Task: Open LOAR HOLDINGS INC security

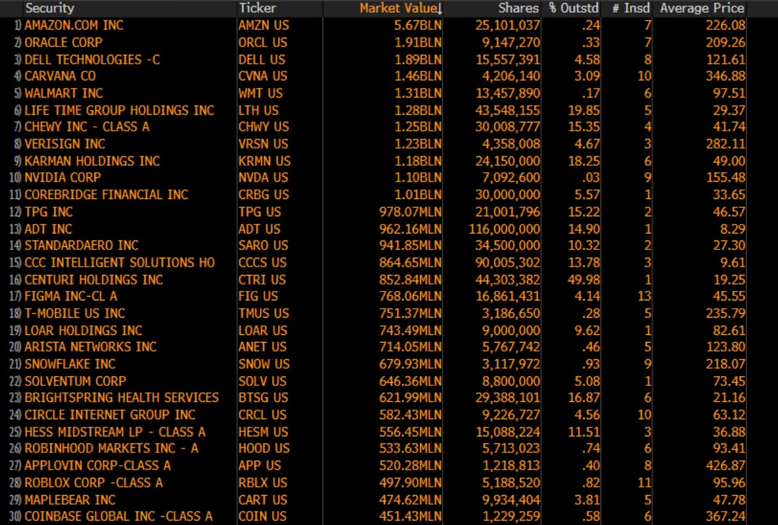Action: click(x=83, y=330)
